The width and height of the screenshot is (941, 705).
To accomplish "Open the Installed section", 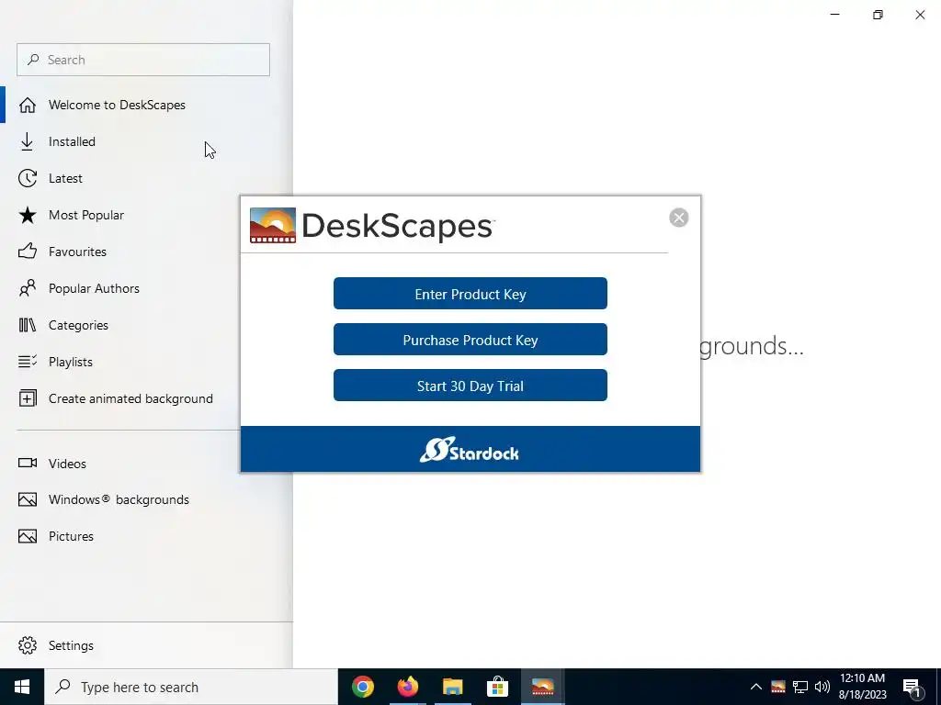I will [146, 141].
